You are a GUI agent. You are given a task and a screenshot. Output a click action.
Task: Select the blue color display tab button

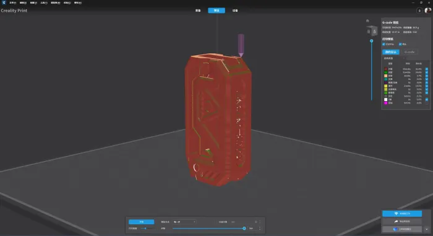click(391, 52)
